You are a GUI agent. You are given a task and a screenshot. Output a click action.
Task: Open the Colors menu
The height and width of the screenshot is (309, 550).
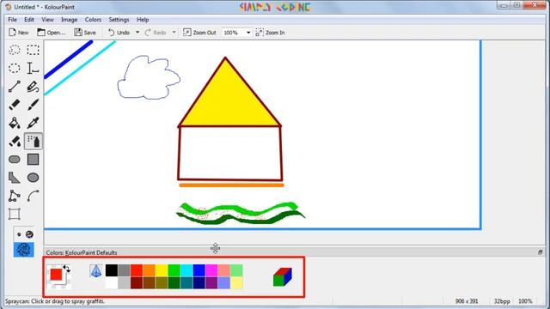tap(93, 20)
